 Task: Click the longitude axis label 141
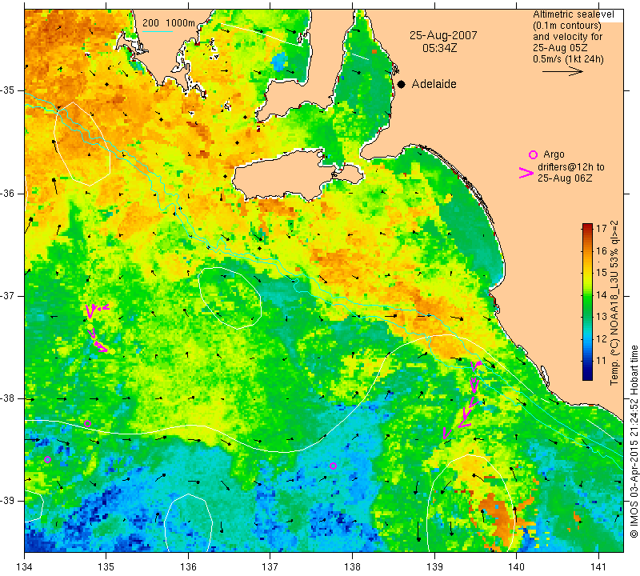pos(598,567)
